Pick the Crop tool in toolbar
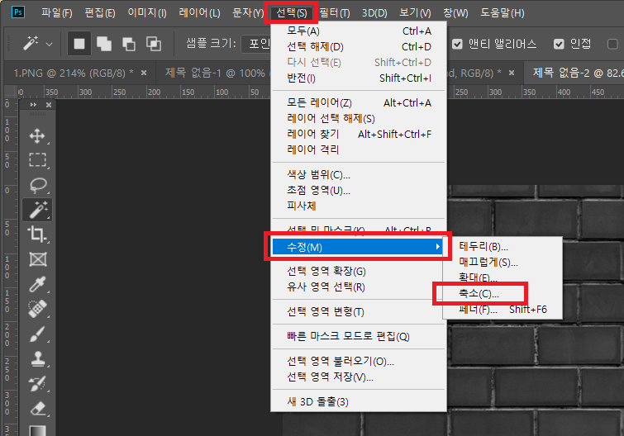This screenshot has width=624, height=436. pyautogui.click(x=37, y=235)
